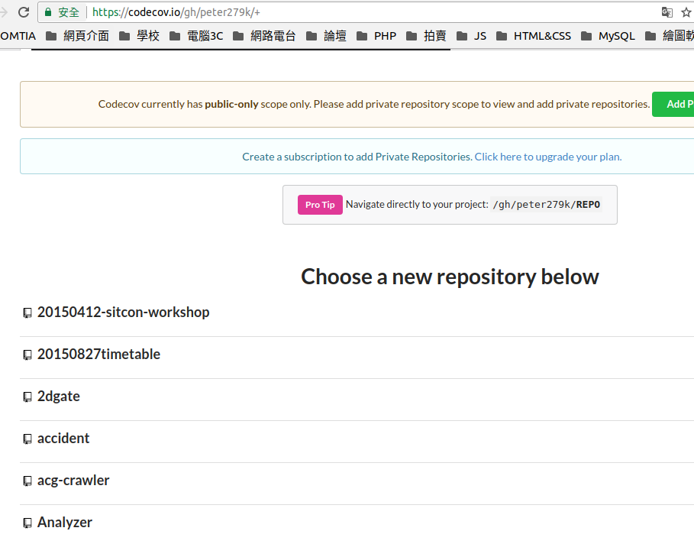Open the 網路電台 bookmark folder
The width and height of the screenshot is (694, 544).
click(x=265, y=36)
